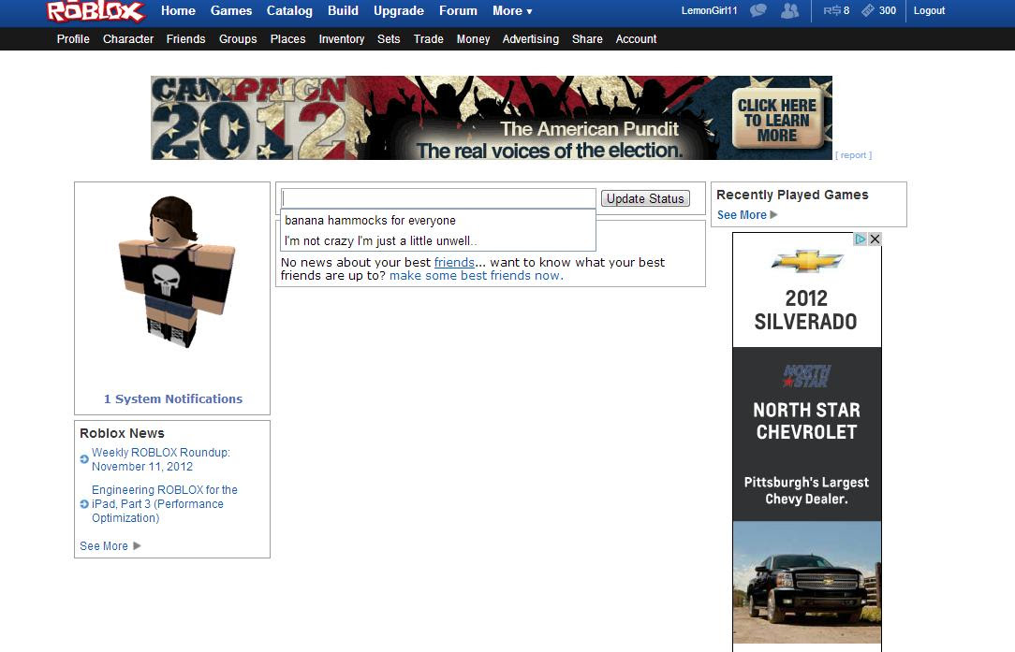The height and width of the screenshot is (652, 1015).
Task: Go to Upgrade page
Action: click(399, 11)
